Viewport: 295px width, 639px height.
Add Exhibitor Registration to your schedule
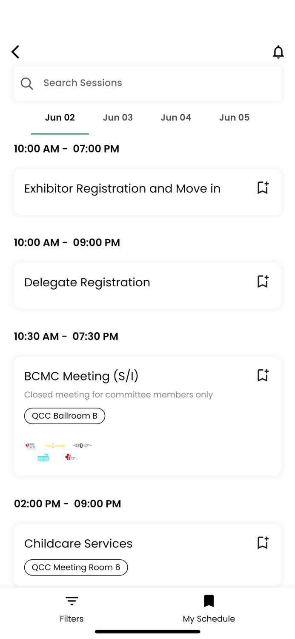[263, 187]
